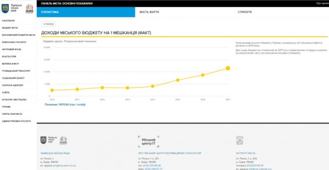Open БЮДЖЕТ МІСТА in the sidebar

[10, 28]
